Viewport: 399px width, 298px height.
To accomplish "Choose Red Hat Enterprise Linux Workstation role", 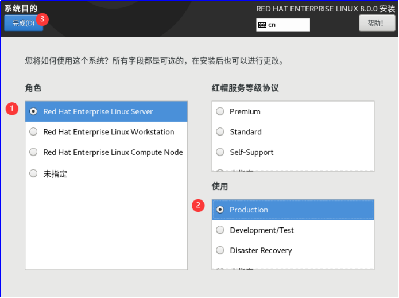I will 109,132.
